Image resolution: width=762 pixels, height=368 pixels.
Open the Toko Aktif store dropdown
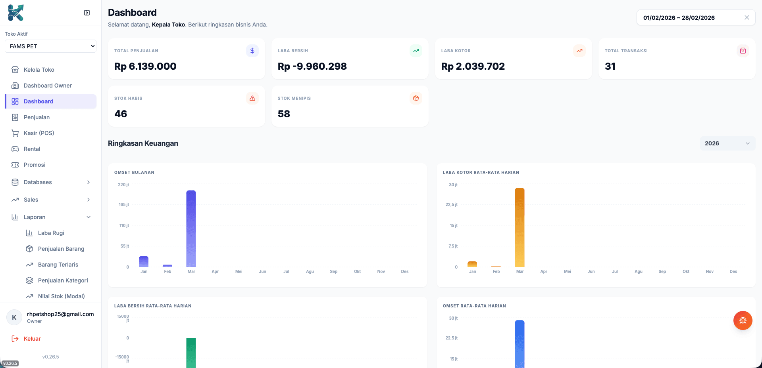click(x=50, y=46)
